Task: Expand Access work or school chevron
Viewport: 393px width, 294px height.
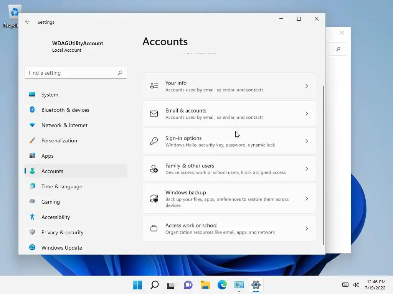Action: coord(307,228)
